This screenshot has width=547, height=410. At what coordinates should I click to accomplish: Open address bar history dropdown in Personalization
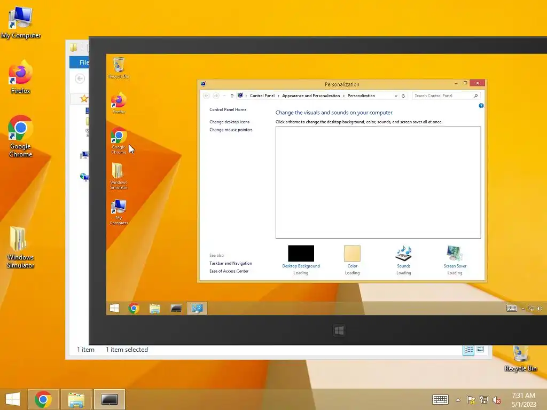[x=396, y=96]
